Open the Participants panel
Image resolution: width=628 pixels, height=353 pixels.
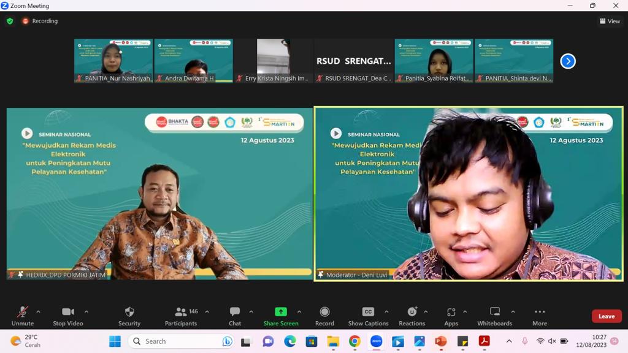pos(181,316)
